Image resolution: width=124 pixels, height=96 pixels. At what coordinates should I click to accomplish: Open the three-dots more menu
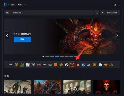coord(25,5)
